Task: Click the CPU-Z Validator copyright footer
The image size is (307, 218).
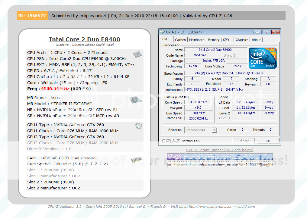Action: [151, 207]
